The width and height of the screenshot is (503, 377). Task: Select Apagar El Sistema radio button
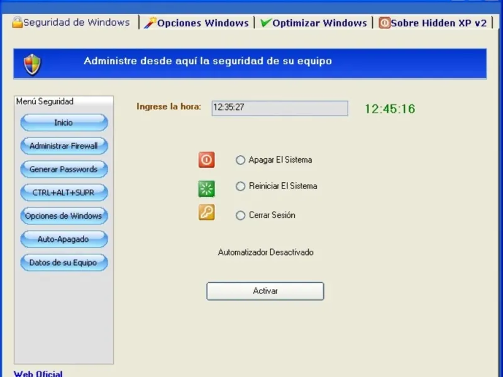240,160
